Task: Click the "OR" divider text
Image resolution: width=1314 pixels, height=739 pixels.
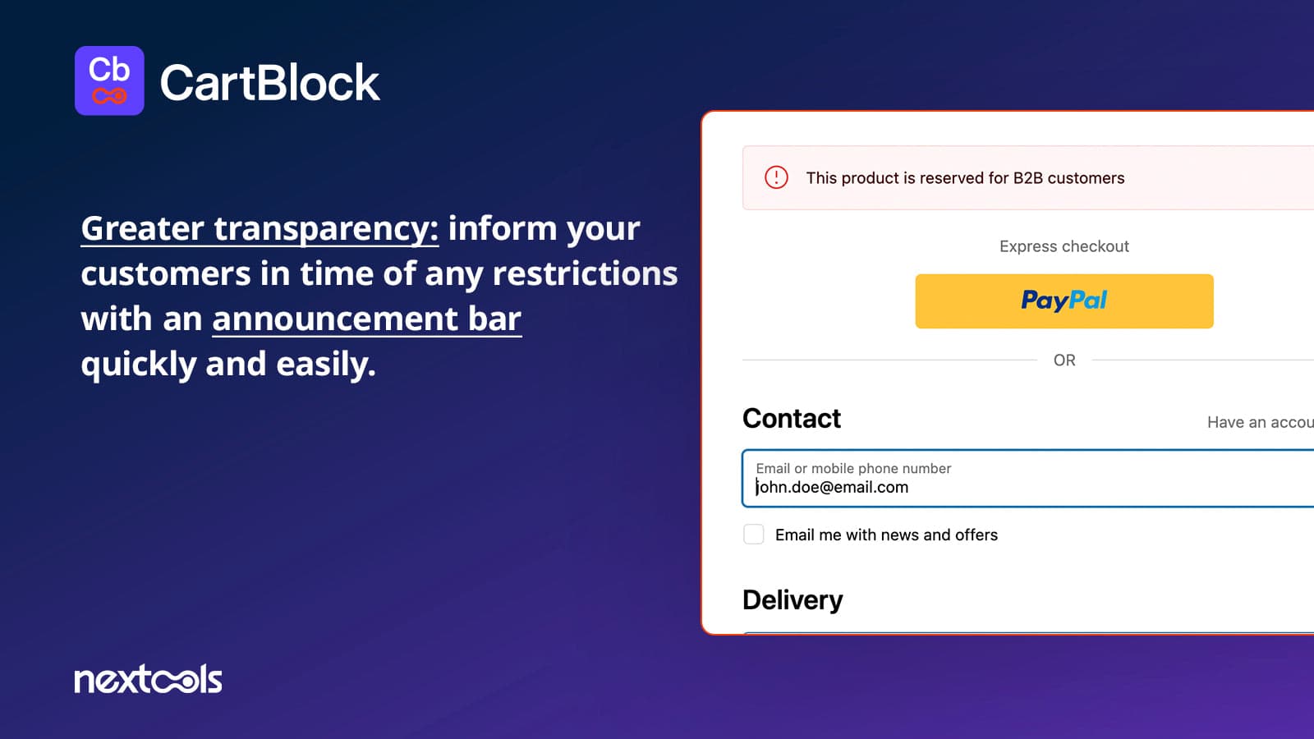Action: tap(1064, 360)
